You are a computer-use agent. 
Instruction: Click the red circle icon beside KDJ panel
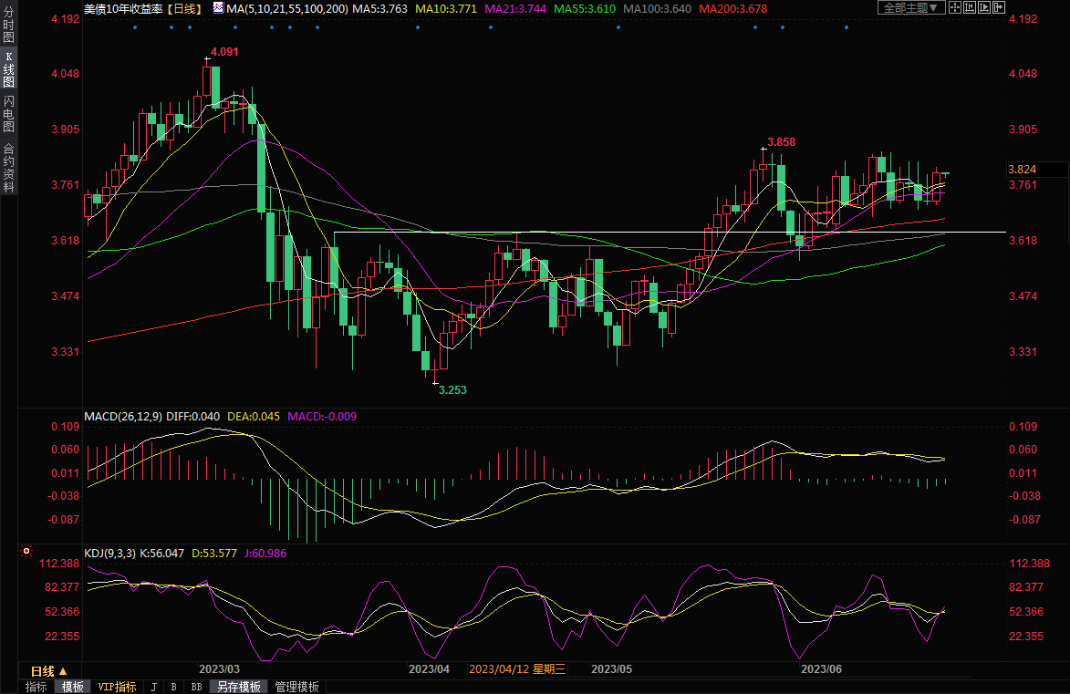click(26, 552)
